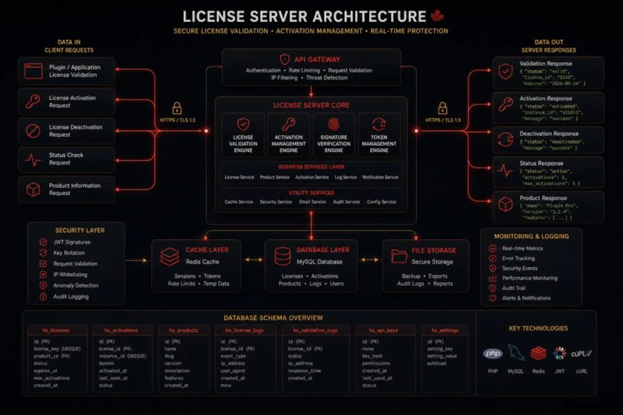The height and width of the screenshot is (415, 623).
Task: Click the license_key (UNIQUE) field in hs_licenses
Action: click(x=57, y=349)
